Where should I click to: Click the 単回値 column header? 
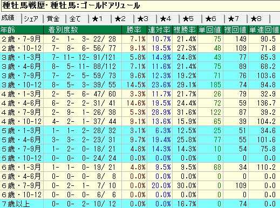click(x=210, y=30)
